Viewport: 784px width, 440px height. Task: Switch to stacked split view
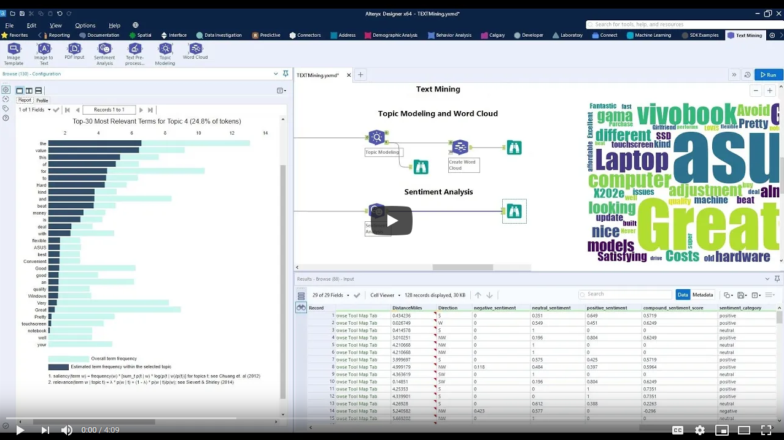click(x=38, y=90)
